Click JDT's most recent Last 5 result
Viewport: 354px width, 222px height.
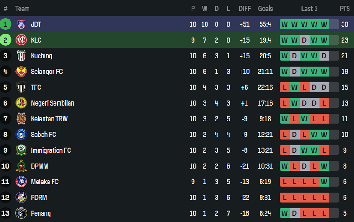(324, 24)
